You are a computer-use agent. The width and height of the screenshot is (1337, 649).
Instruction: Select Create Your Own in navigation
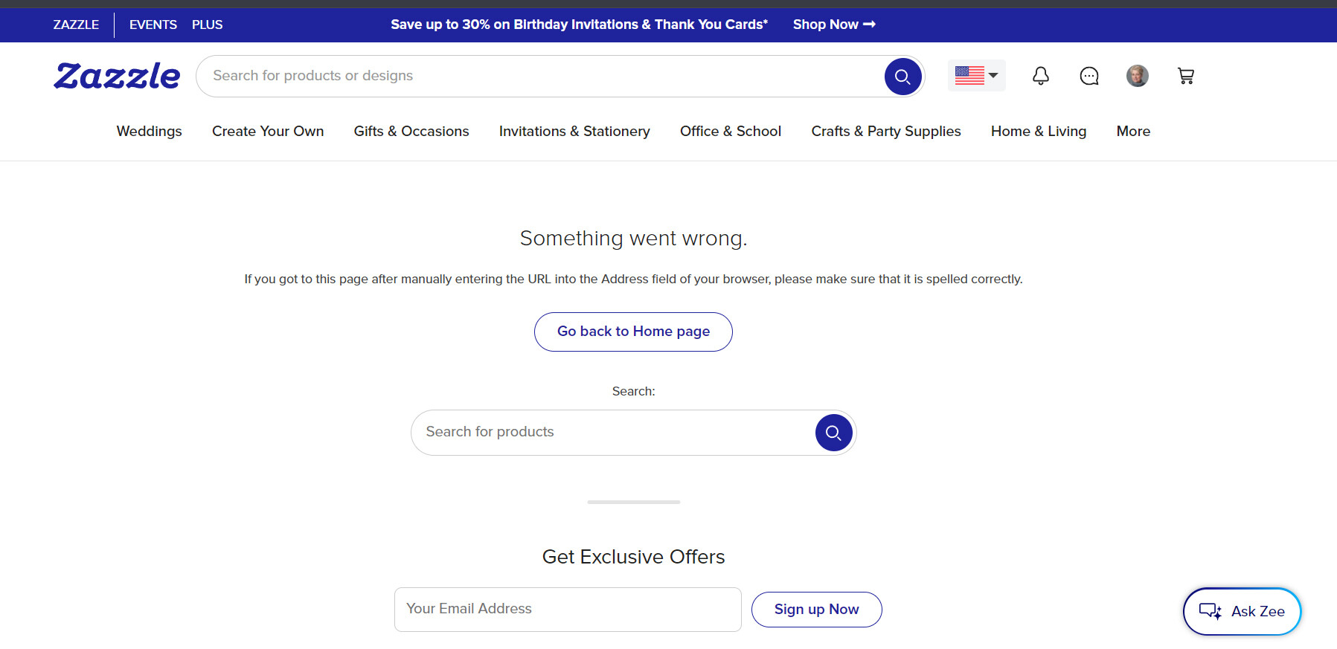click(268, 131)
